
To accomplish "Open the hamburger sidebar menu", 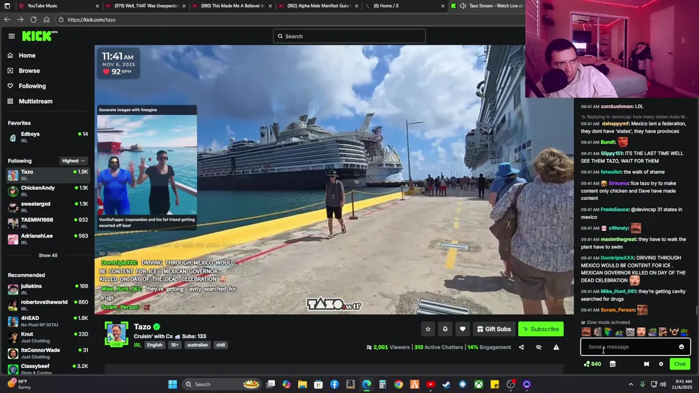I will tap(11, 36).
